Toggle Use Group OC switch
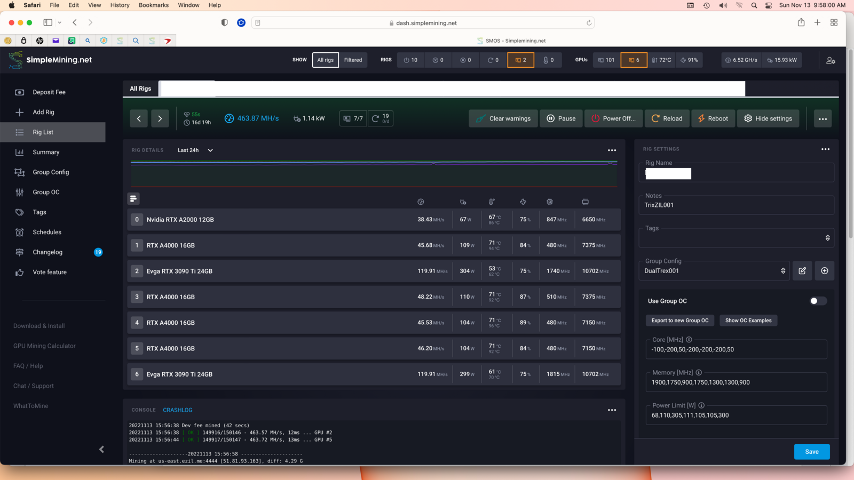The width and height of the screenshot is (854, 480). click(x=818, y=301)
